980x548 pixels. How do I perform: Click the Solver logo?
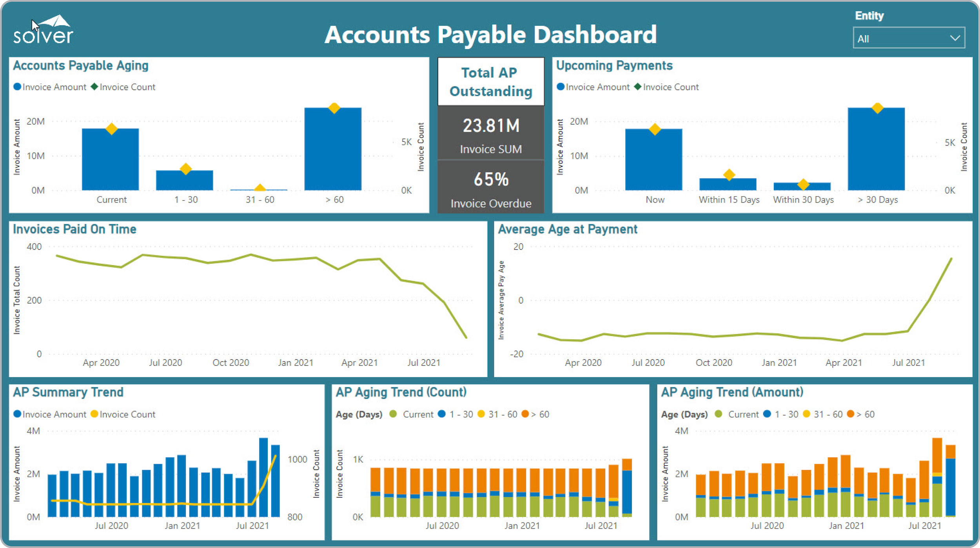coord(43,31)
